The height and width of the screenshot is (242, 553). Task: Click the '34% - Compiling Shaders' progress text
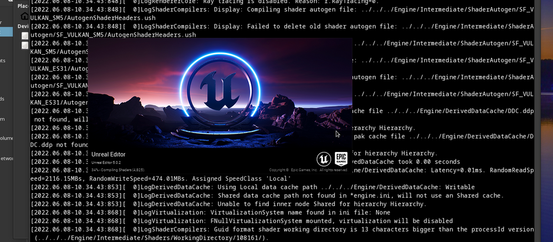click(x=118, y=170)
